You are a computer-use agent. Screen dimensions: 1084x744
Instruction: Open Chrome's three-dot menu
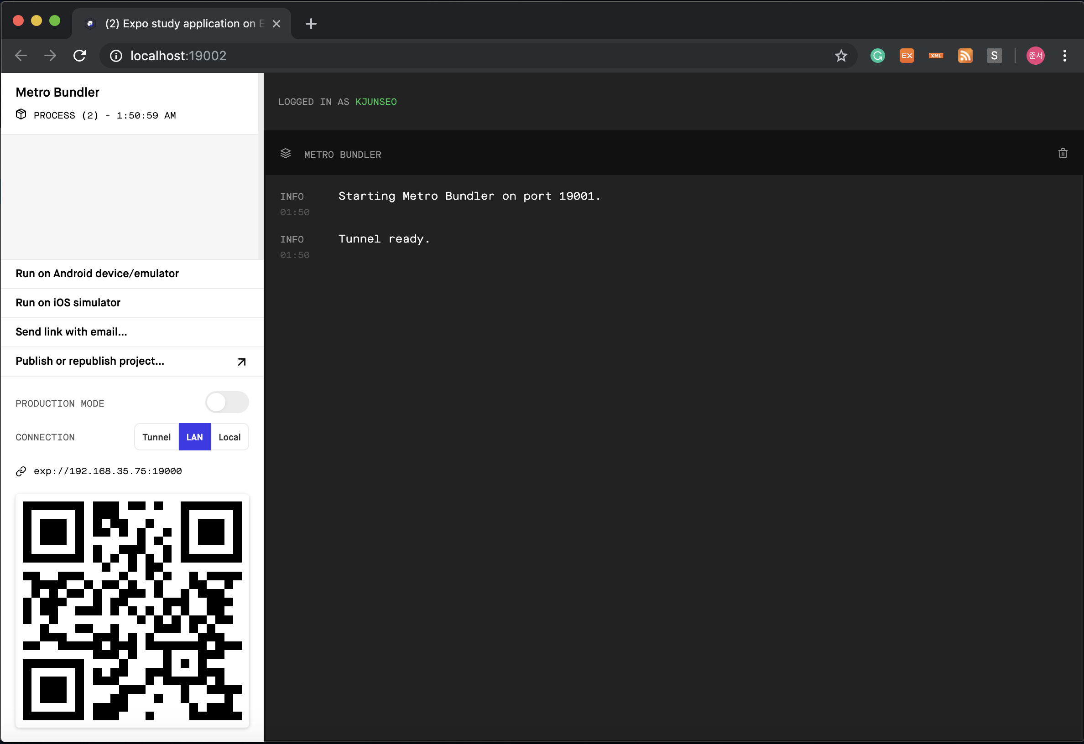point(1065,56)
